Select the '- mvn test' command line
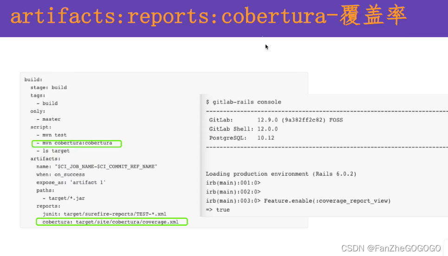The width and height of the screenshot is (448, 256). [52, 135]
